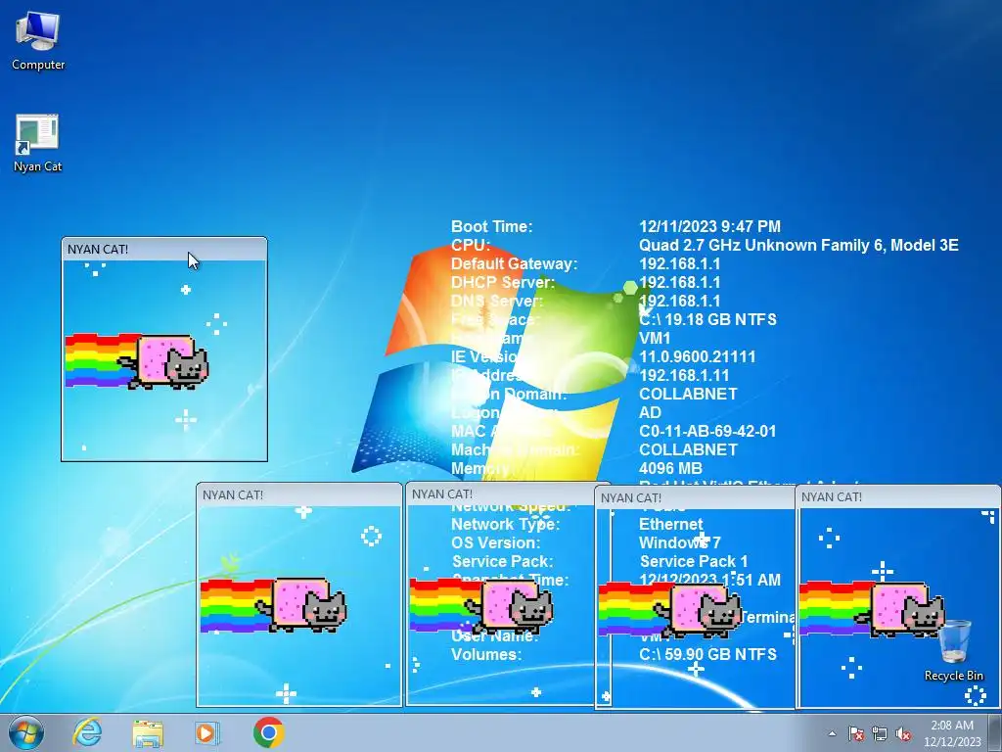
Task: Click the title bar of the upper-left NYAN CAT! window
Action: (164, 250)
